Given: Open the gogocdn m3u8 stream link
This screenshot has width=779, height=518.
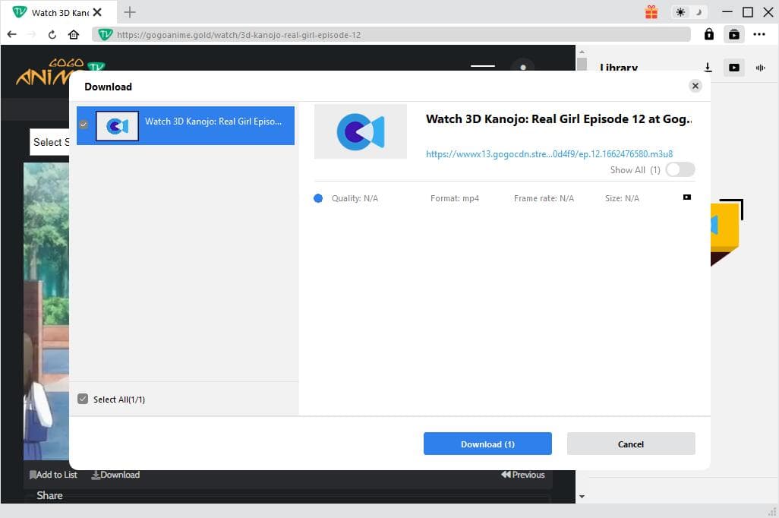Looking at the screenshot, I should click(549, 153).
